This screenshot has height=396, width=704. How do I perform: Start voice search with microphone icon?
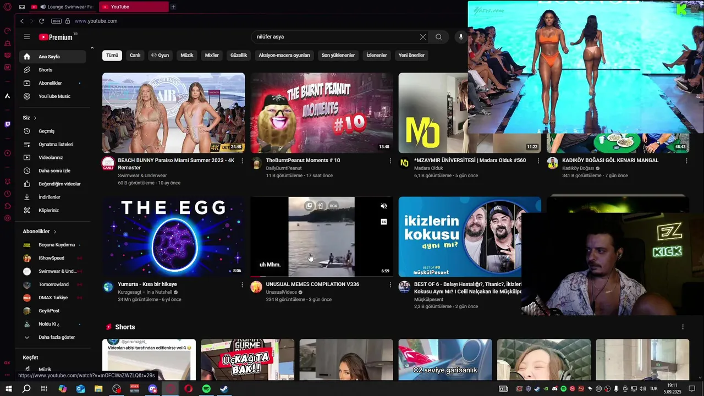pos(461,37)
